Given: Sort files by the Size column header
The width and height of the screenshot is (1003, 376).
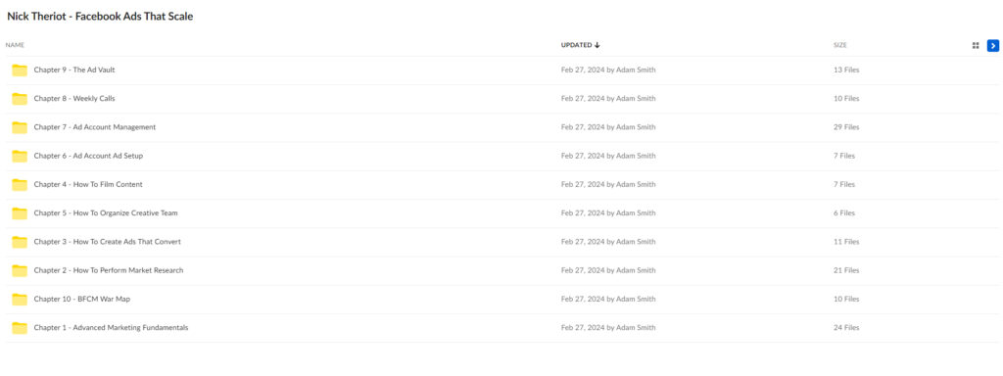Looking at the screenshot, I should [x=839, y=45].
